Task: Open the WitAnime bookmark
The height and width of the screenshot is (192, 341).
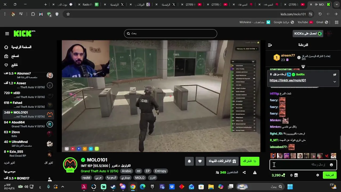Action: click(x=255, y=22)
